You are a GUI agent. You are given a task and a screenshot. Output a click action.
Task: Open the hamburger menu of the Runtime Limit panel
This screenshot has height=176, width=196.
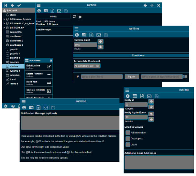pyautogui.click(x=77, y=29)
